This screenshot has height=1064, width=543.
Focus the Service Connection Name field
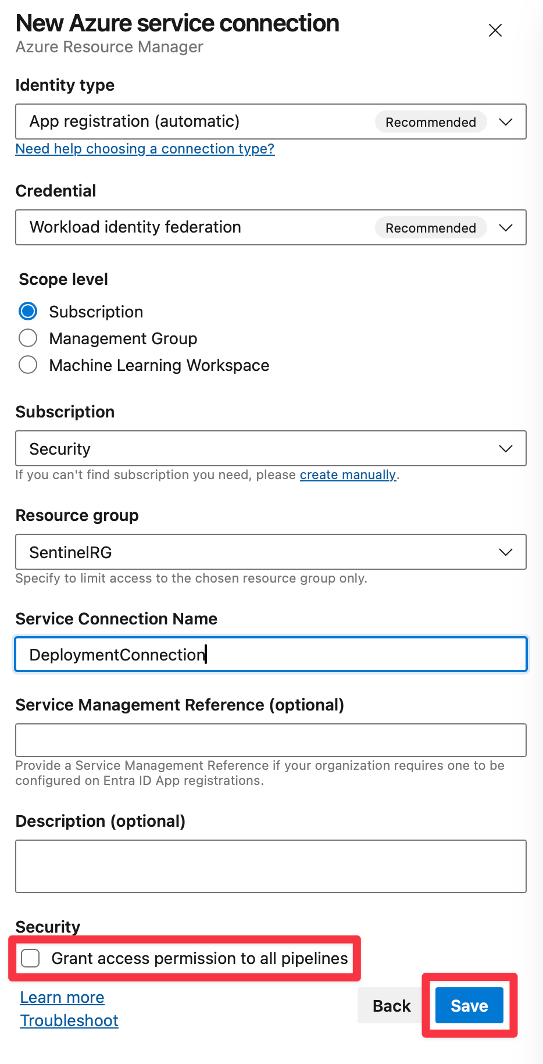click(x=271, y=654)
